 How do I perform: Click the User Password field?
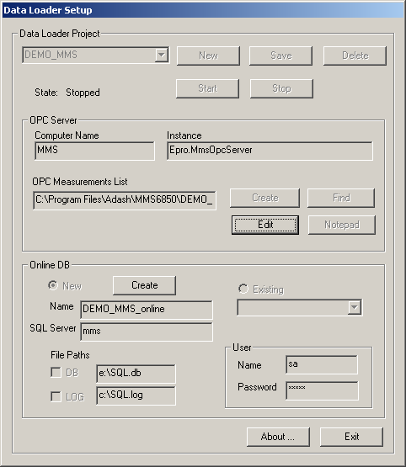pyautogui.click(x=322, y=390)
